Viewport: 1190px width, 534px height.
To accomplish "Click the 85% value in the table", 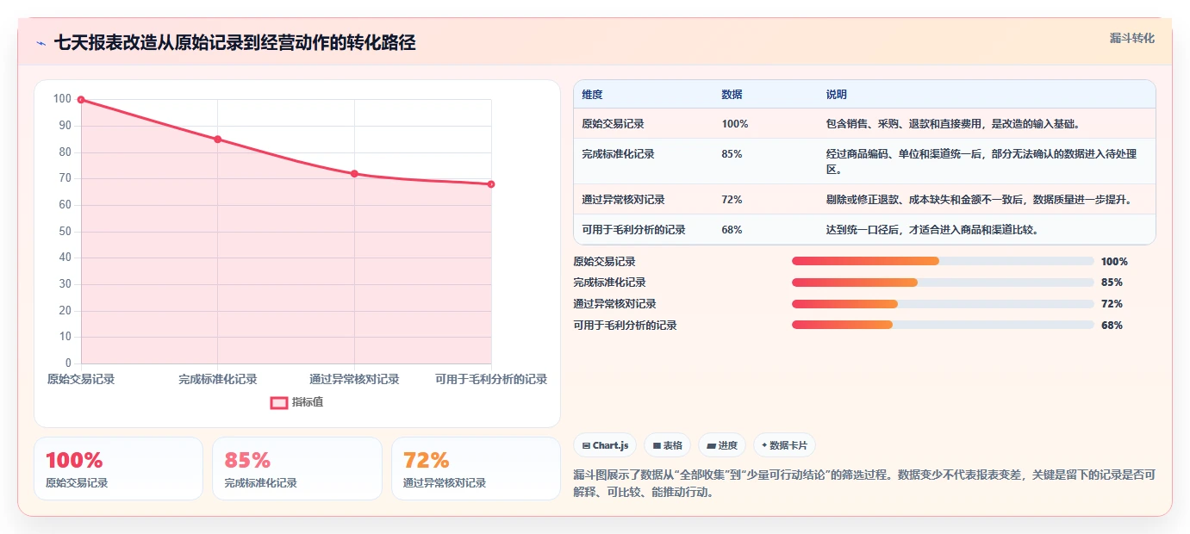I will tap(732, 154).
